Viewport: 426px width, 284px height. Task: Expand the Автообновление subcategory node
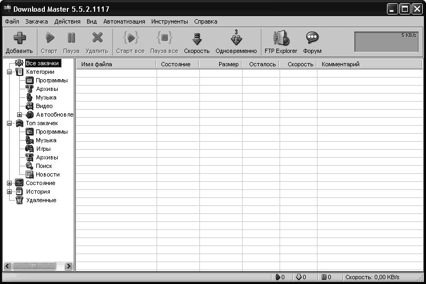[x=19, y=114]
